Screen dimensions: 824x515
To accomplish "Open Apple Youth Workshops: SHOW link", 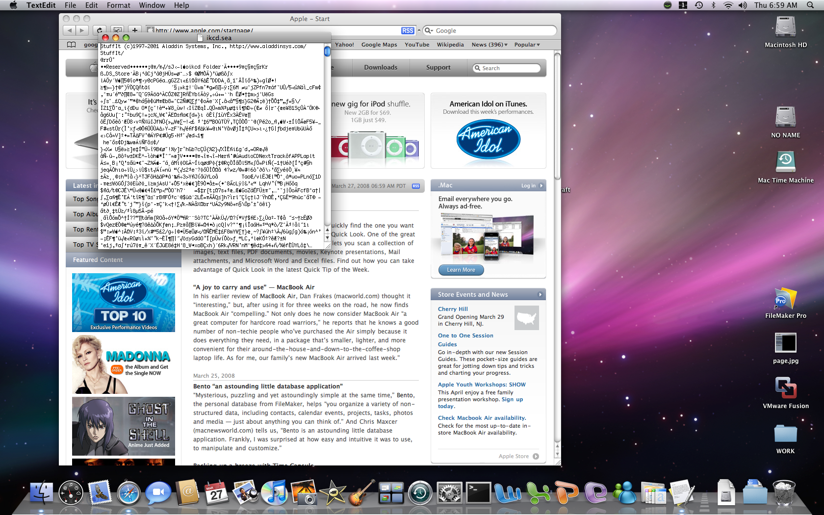I will pos(482,385).
